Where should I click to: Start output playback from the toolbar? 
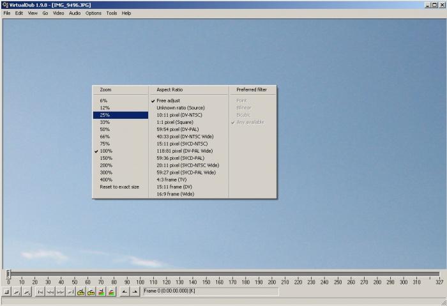[x=27, y=292]
